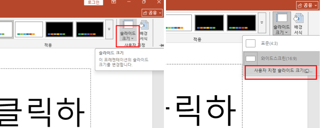Image resolution: width=320 pixels, height=128 pixels.
Task: Select white variant thumbnail with teal strip, left screenshot
Action: [29, 29]
